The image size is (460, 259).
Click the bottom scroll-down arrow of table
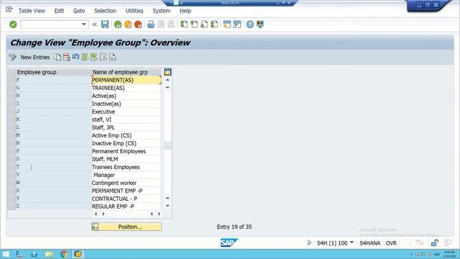point(167,206)
